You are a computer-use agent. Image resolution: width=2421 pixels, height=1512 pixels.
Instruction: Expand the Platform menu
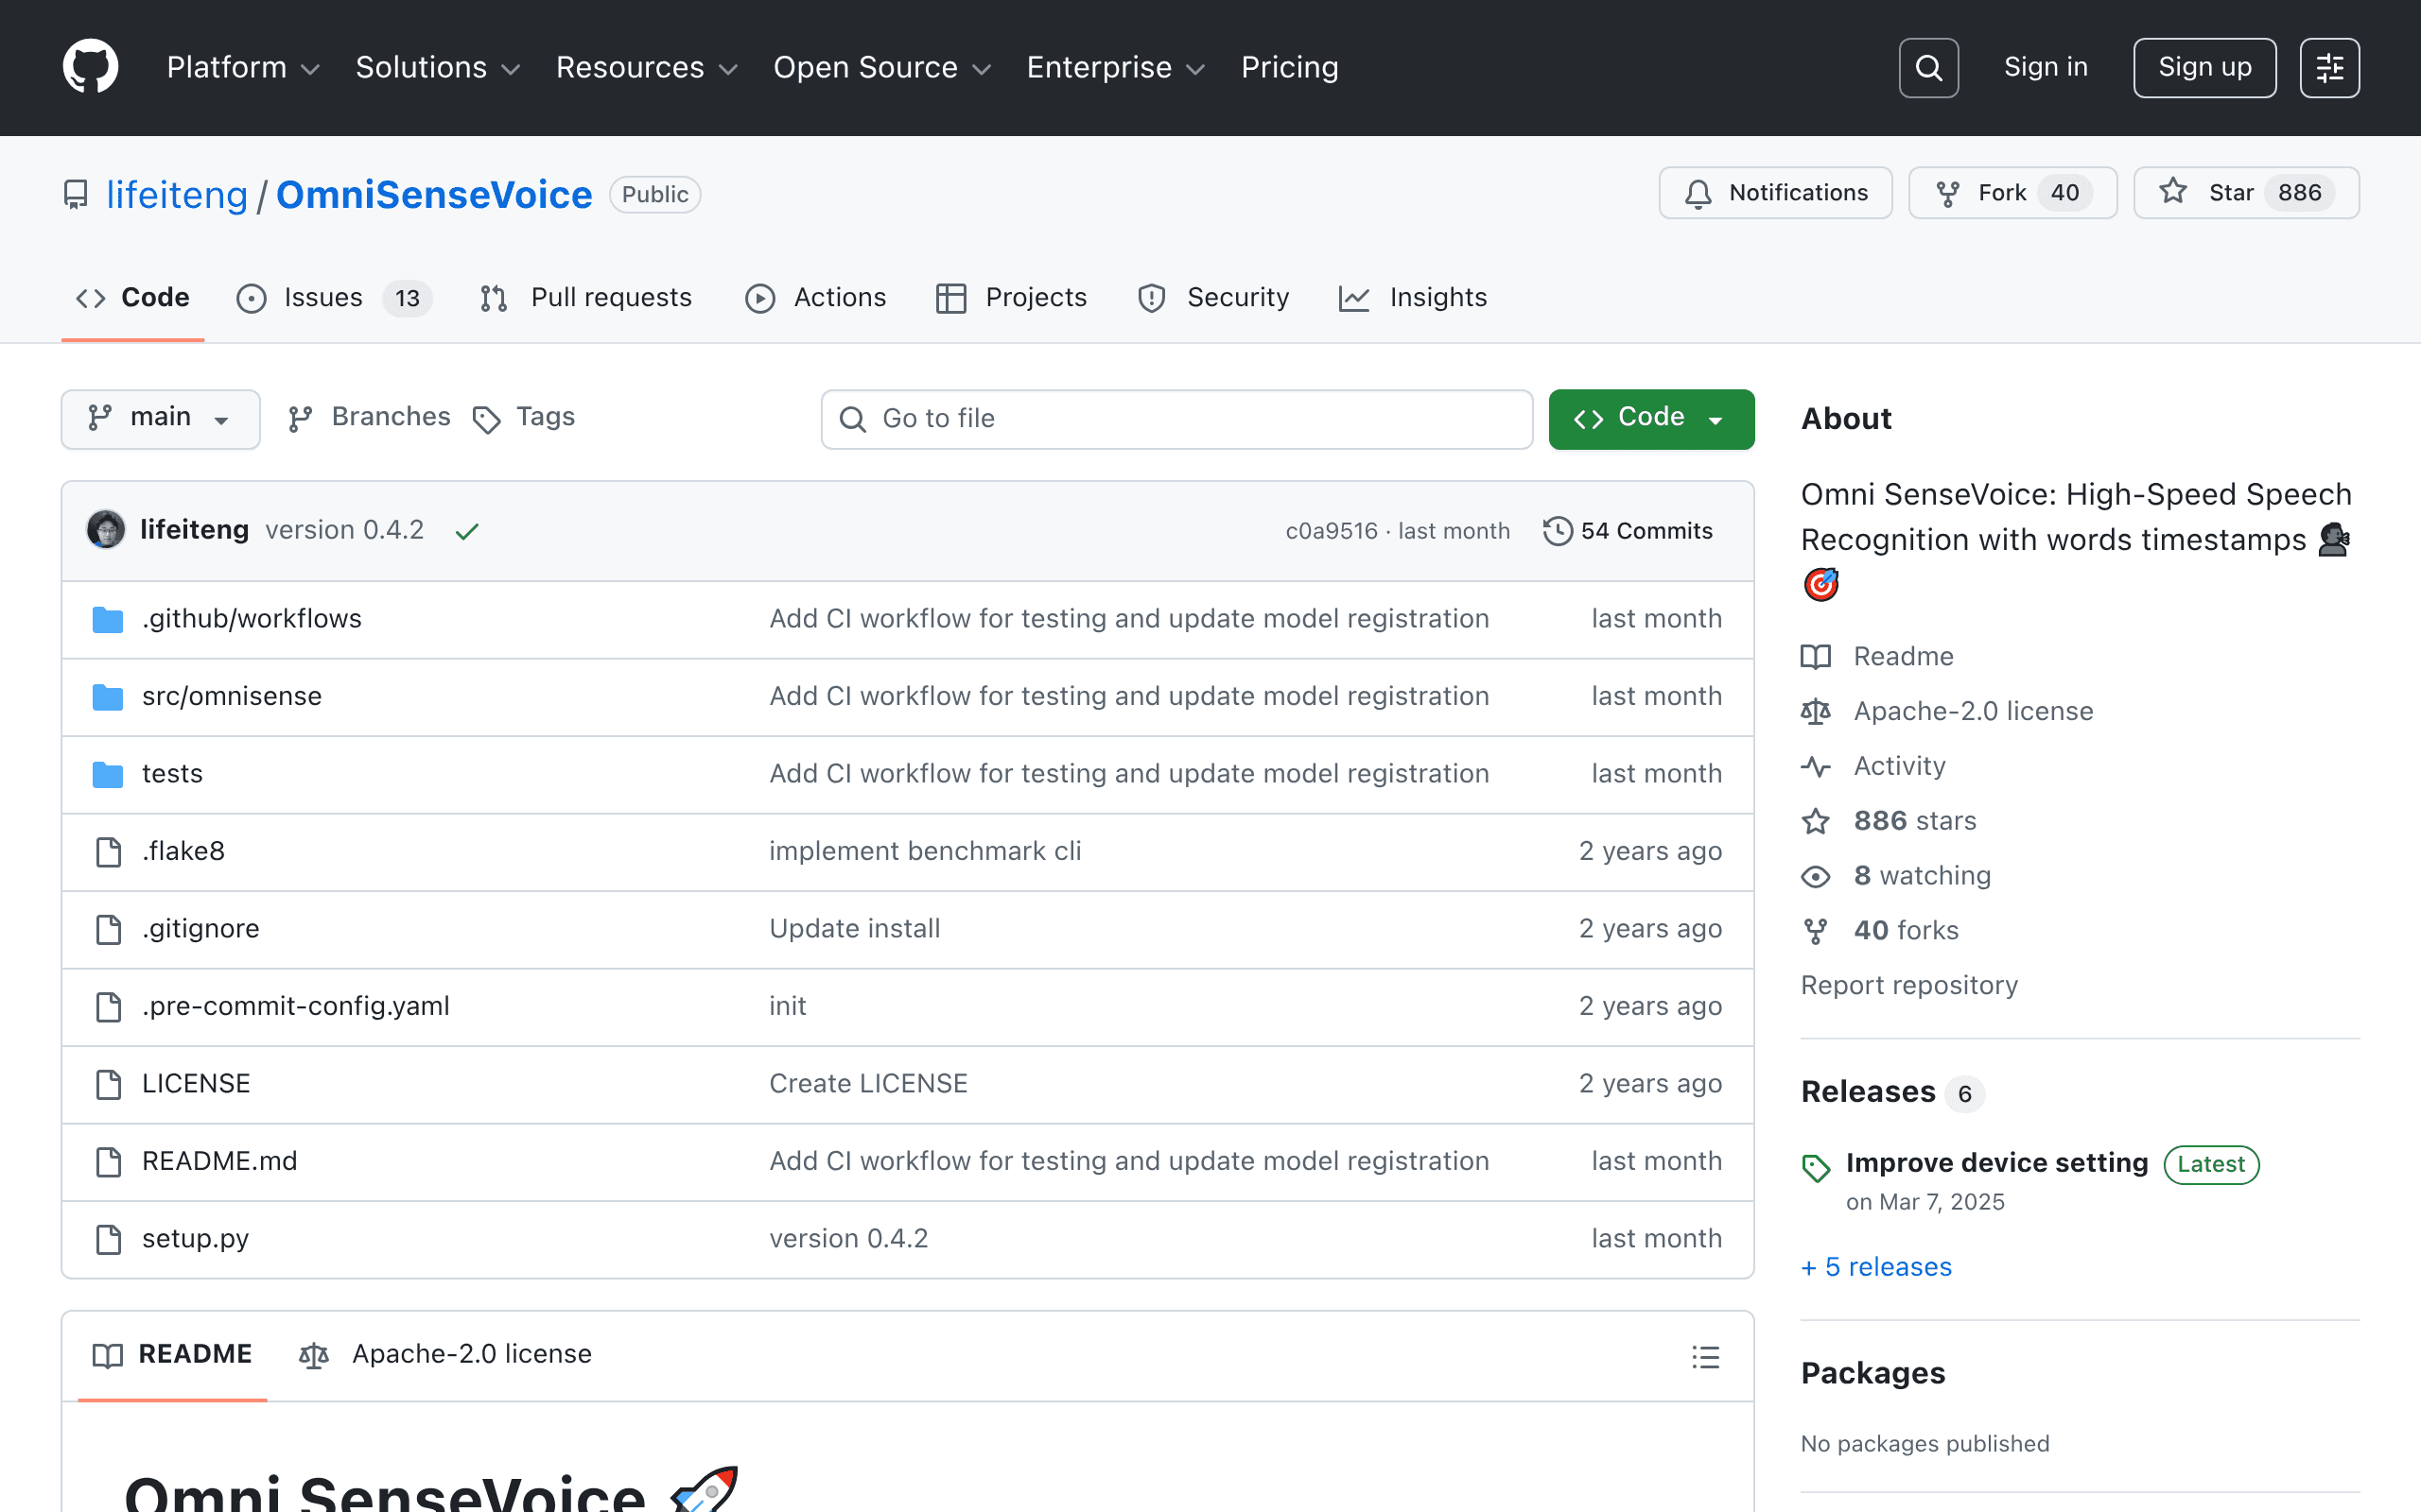tap(243, 68)
